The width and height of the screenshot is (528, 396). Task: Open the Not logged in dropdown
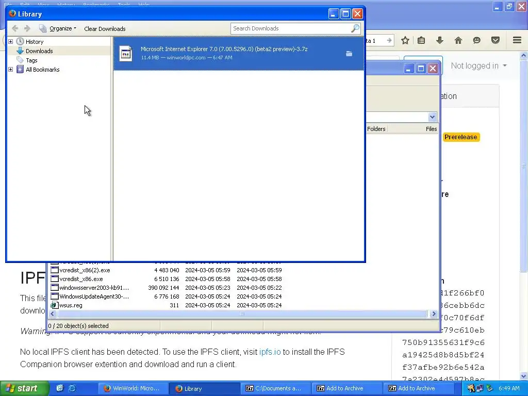[478, 65]
